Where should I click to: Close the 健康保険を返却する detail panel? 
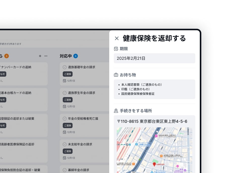point(117,38)
